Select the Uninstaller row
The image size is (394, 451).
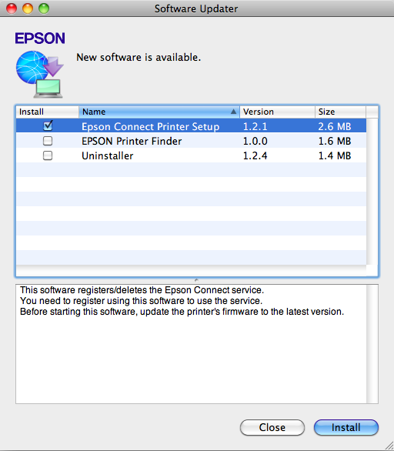point(191,155)
